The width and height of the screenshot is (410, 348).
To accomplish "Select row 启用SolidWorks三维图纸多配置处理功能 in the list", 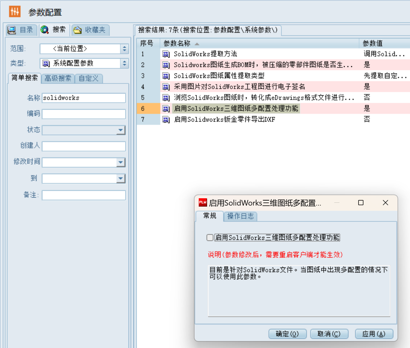I will pos(273,108).
